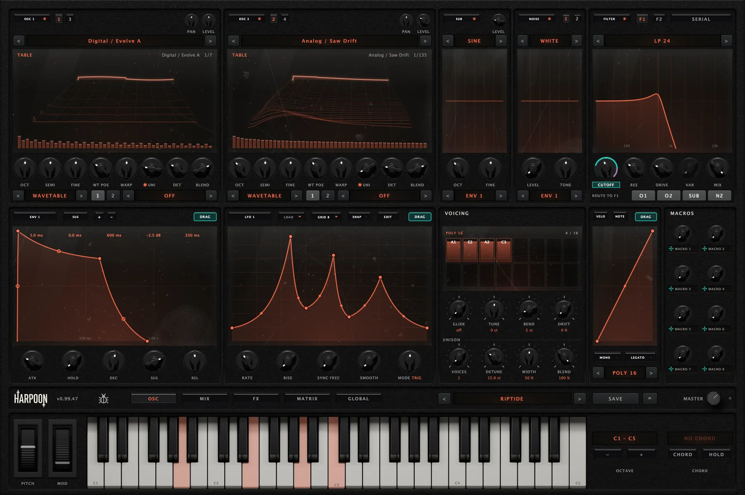Click the minus icon in ENV 1 header
This screenshot has height=495, width=745.
[111, 217]
